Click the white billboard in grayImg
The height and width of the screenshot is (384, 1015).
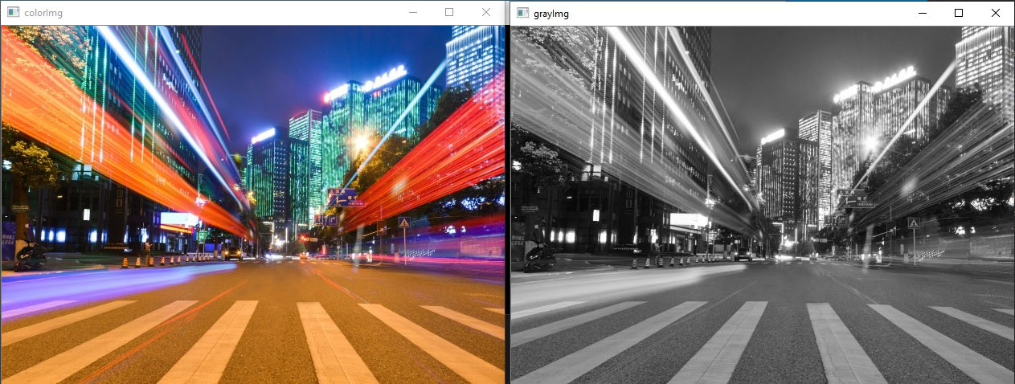point(689,219)
